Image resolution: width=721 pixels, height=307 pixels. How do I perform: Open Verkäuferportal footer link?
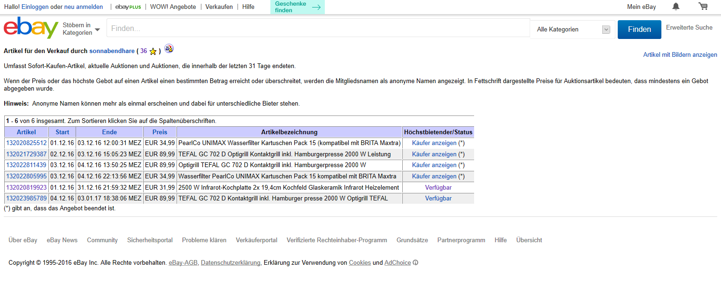[x=256, y=240]
